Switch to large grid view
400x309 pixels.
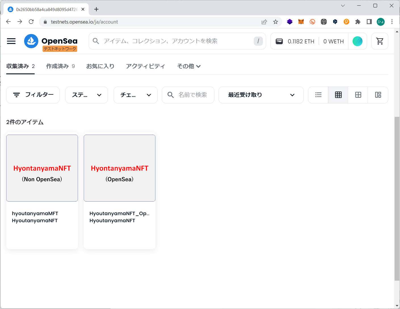click(x=358, y=95)
